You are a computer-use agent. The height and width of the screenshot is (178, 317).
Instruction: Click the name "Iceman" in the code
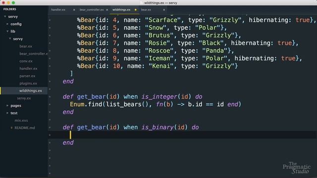point(159,58)
